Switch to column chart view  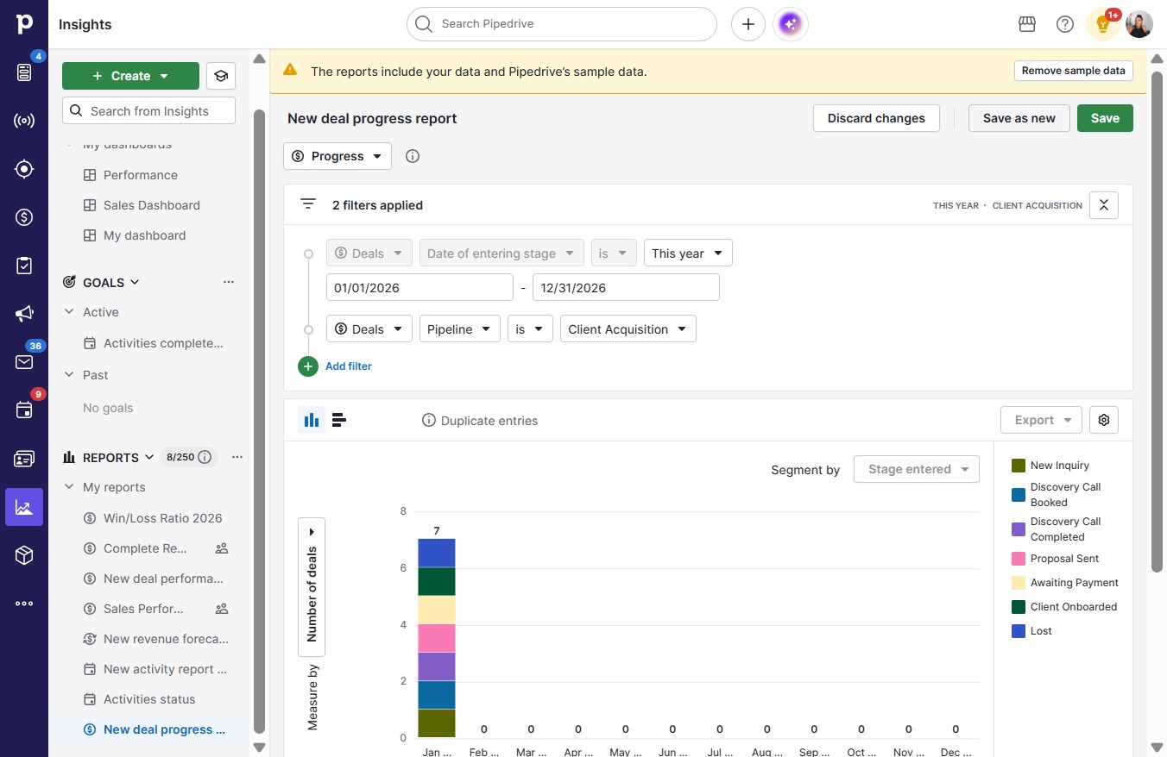coord(312,420)
